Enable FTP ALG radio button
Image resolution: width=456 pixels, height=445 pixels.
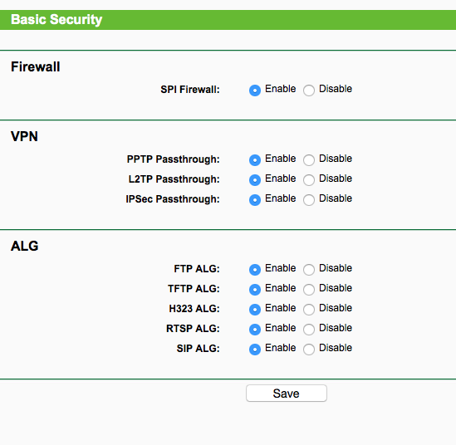[x=255, y=270]
